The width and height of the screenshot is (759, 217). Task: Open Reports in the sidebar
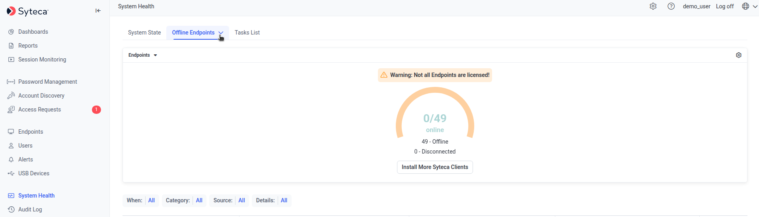[x=28, y=46]
